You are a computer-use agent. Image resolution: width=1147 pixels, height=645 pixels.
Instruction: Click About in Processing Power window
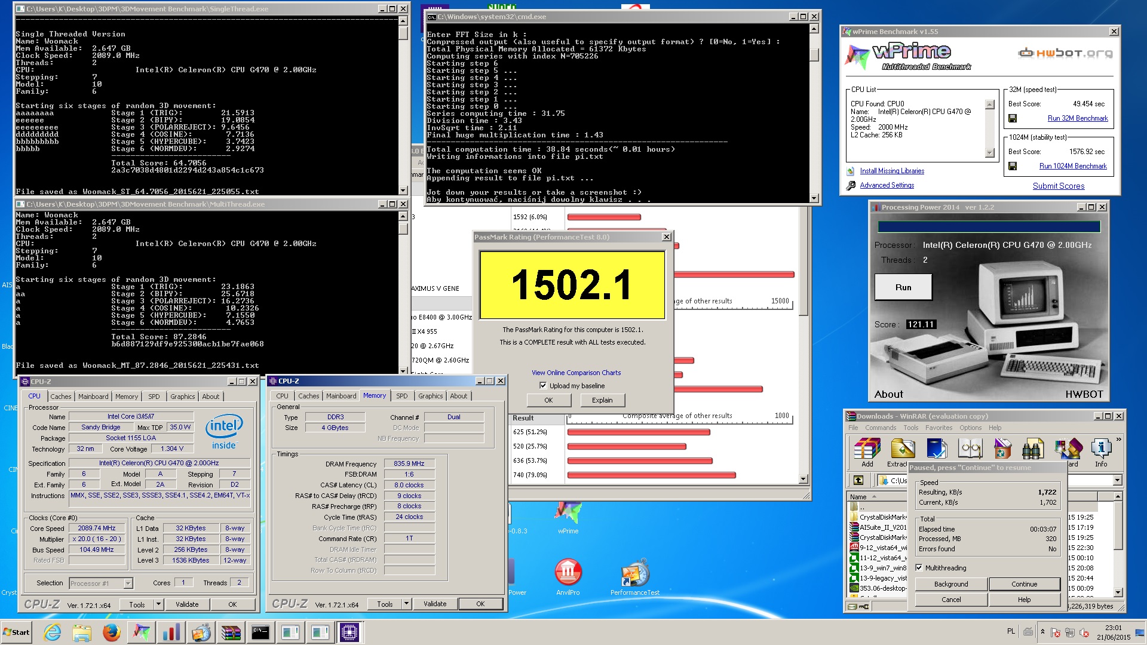[x=888, y=394]
